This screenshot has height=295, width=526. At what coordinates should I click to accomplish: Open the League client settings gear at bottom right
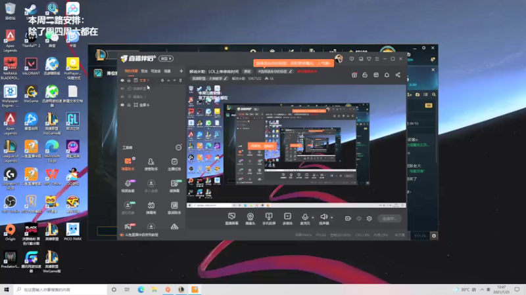434,236
